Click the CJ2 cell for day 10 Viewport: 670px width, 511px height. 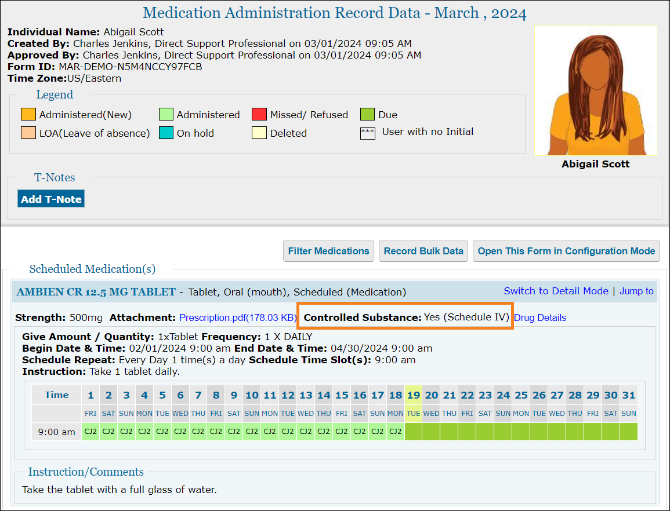coord(252,432)
